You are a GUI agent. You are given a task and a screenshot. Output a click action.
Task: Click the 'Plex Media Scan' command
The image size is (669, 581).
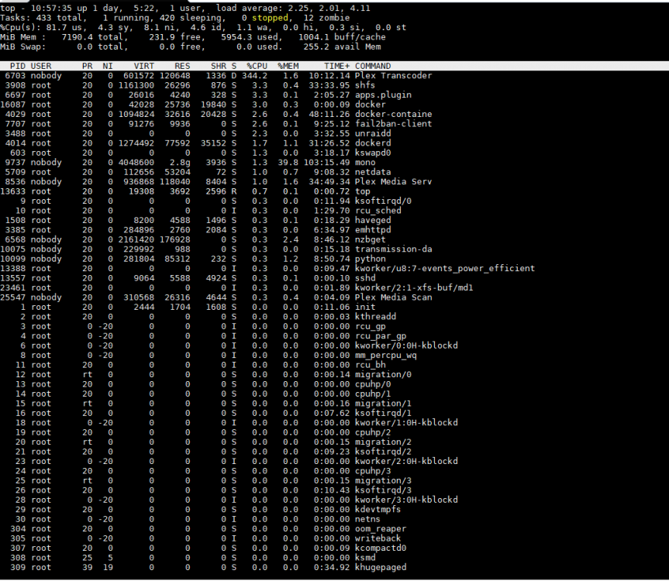(393, 297)
